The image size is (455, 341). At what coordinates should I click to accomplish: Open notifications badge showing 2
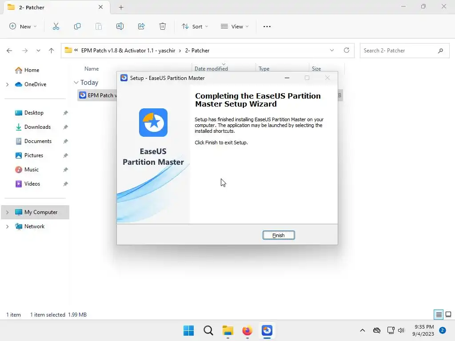tap(443, 330)
